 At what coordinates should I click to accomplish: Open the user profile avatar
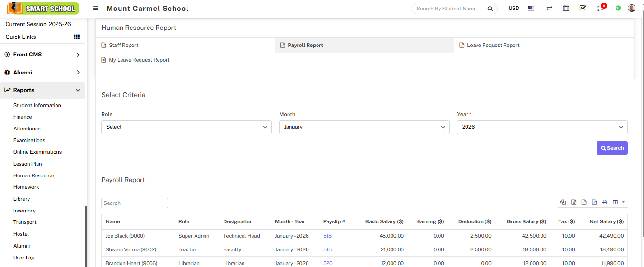pos(632,8)
